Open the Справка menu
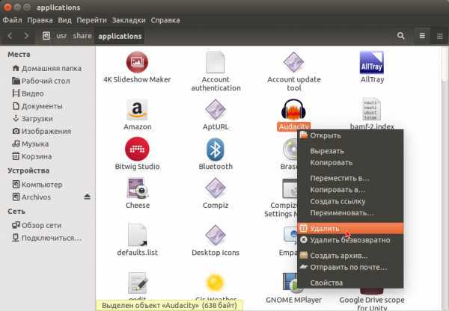 point(165,20)
